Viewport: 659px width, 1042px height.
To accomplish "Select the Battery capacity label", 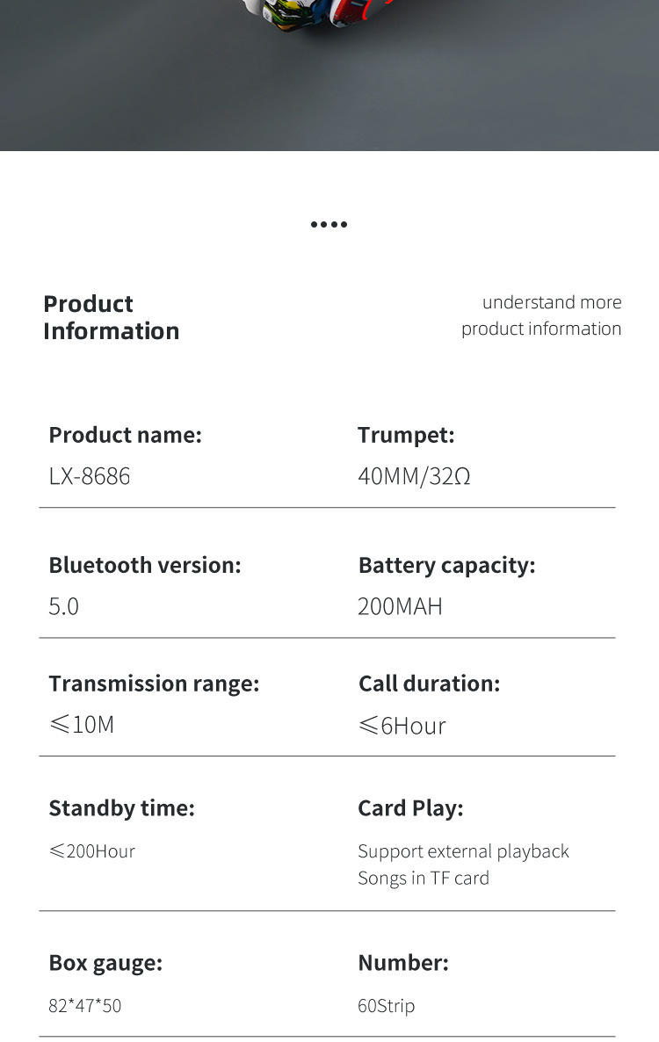I will click(x=446, y=565).
